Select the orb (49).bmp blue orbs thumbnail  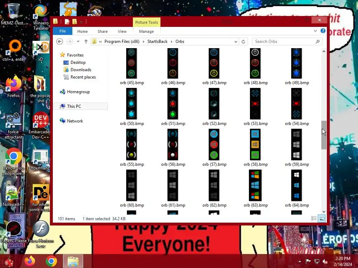tap(296, 63)
